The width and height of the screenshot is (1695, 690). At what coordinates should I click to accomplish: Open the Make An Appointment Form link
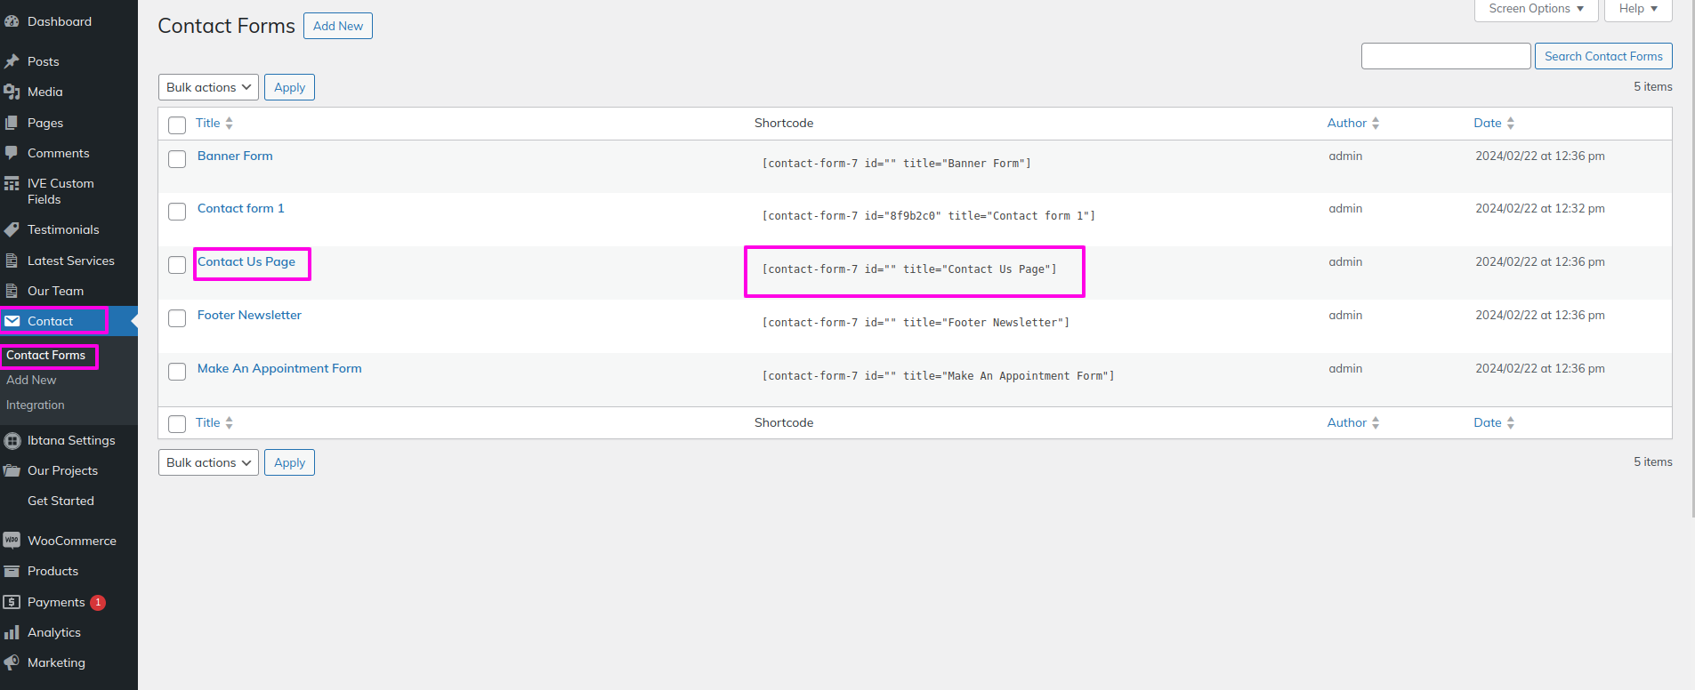coord(279,368)
